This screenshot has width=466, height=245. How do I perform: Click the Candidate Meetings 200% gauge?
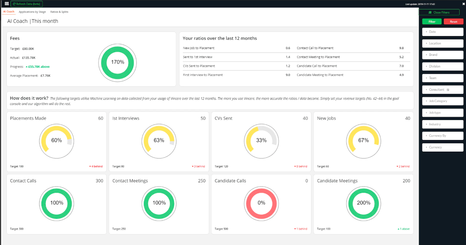364,203
